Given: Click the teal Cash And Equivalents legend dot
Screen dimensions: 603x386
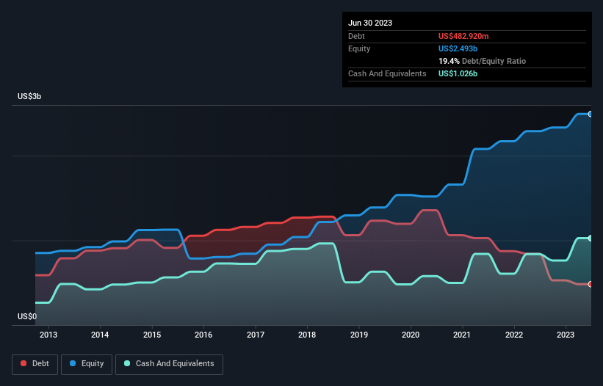Looking at the screenshot, I should pyautogui.click(x=127, y=363).
